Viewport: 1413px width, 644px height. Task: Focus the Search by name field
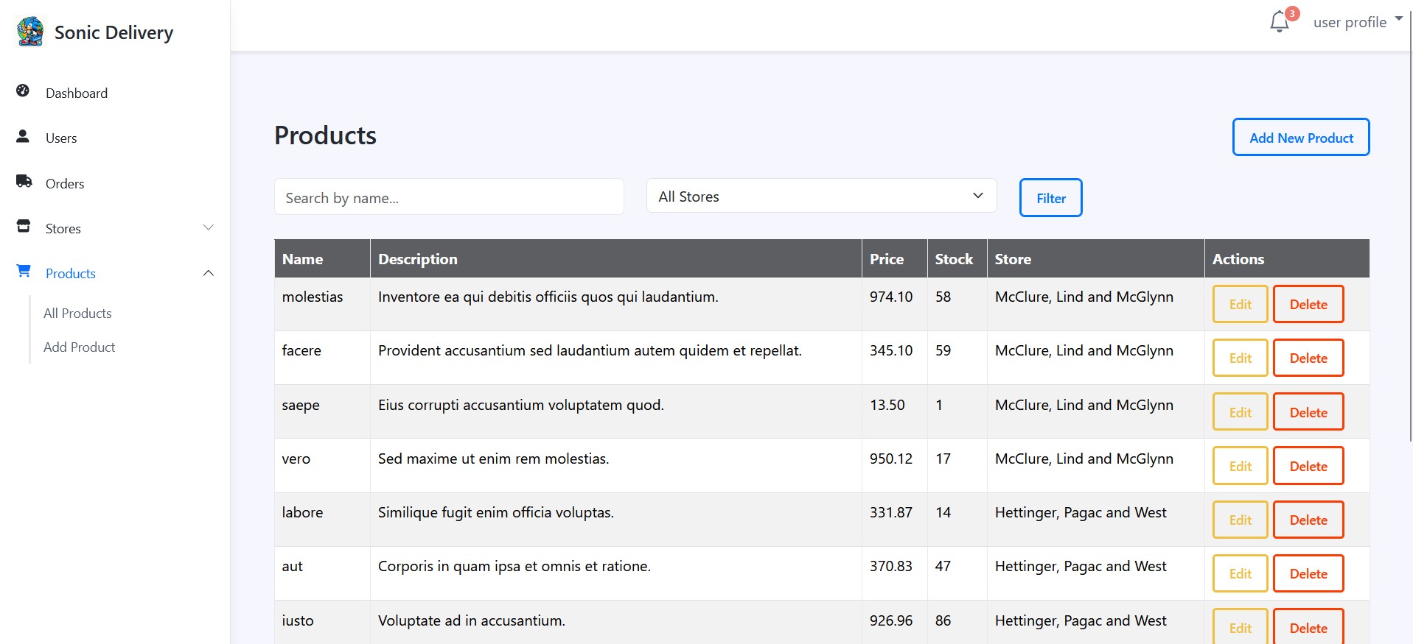[x=449, y=197]
